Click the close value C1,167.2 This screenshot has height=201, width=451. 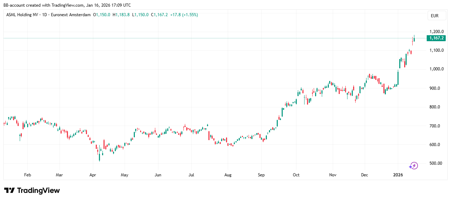click(159, 15)
